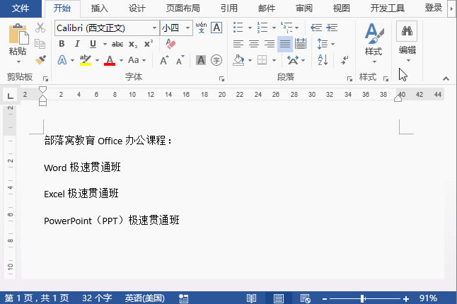Viewport: 457px width, 304px height.
Task: Open Font dialog launcher
Action: [221, 78]
